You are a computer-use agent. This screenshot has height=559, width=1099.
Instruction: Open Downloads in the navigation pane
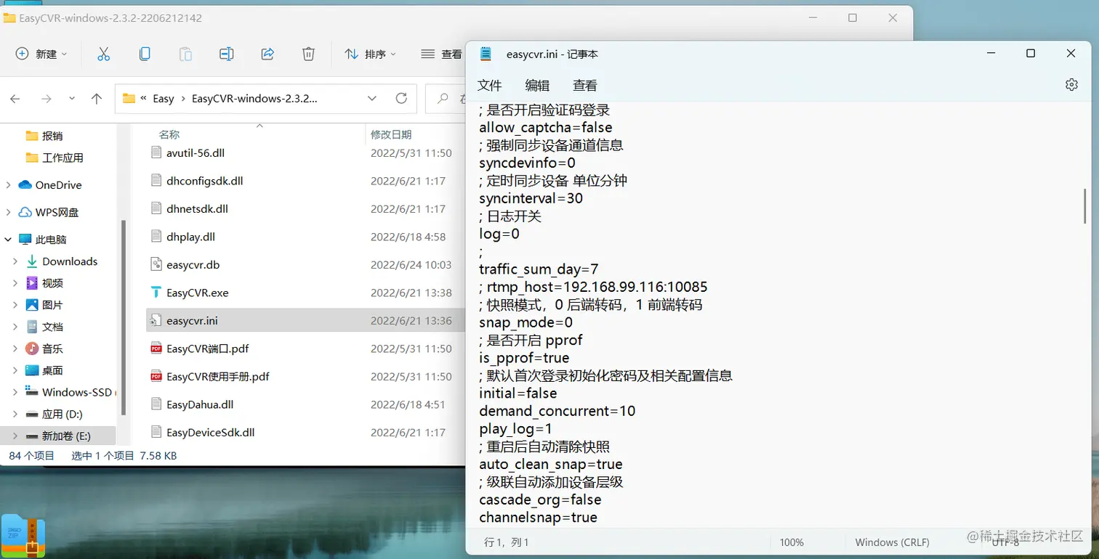pyautogui.click(x=70, y=261)
